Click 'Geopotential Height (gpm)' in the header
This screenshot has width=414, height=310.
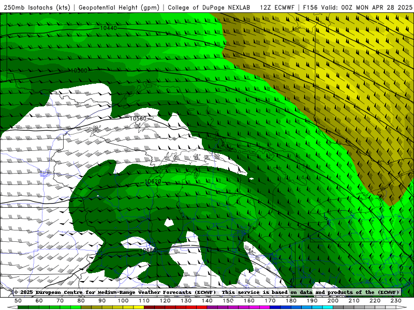pyautogui.click(x=119, y=7)
